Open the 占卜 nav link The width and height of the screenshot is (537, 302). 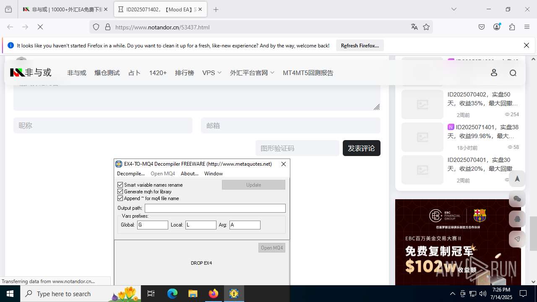(x=134, y=73)
